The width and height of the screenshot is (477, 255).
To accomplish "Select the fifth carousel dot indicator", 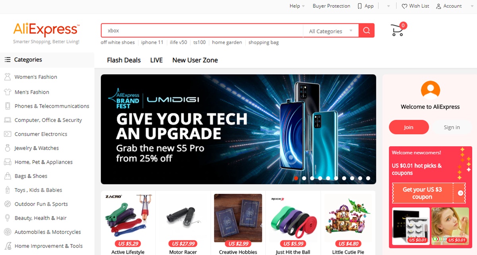I will click(328, 178).
